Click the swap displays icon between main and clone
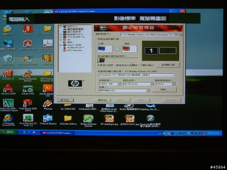Viewport: 227px width, 170px height. point(117,49)
